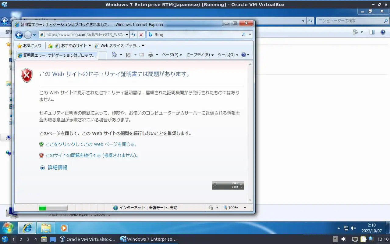The height and width of the screenshot is (244, 390).
Task: Click the green page loading progress bar
Action: pos(53,208)
